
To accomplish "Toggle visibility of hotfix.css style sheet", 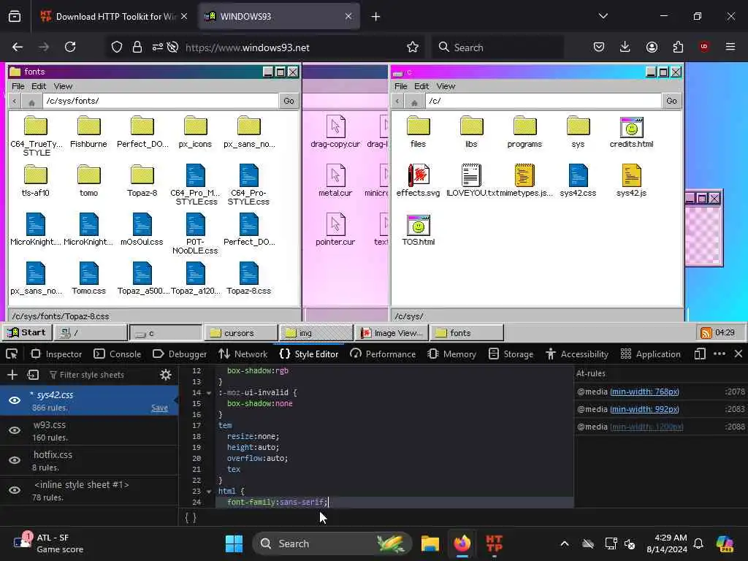I will coord(15,460).
